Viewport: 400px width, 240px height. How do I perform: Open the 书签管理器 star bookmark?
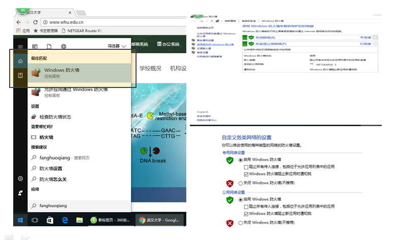pyautogui.click(x=46, y=31)
